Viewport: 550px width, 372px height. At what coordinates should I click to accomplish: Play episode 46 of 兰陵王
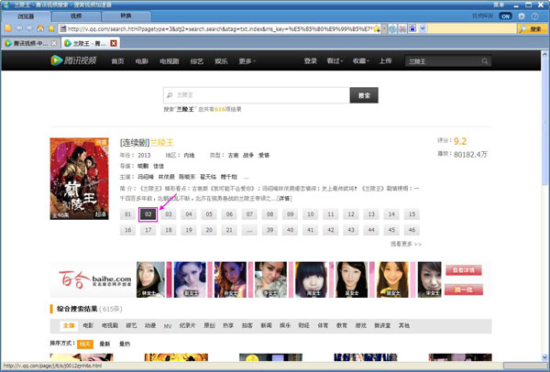(412, 230)
